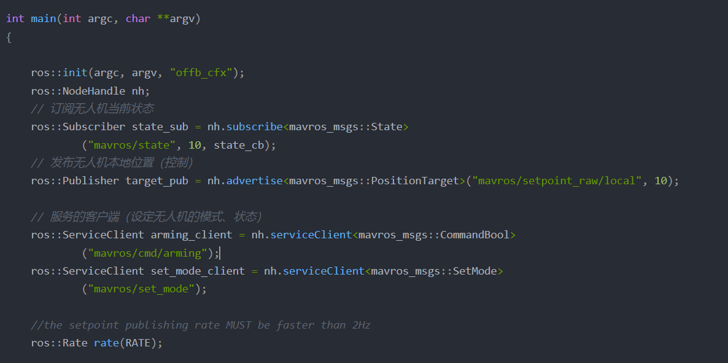
Task: Click the "mavros/set_mode" service string
Action: [x=142, y=288]
